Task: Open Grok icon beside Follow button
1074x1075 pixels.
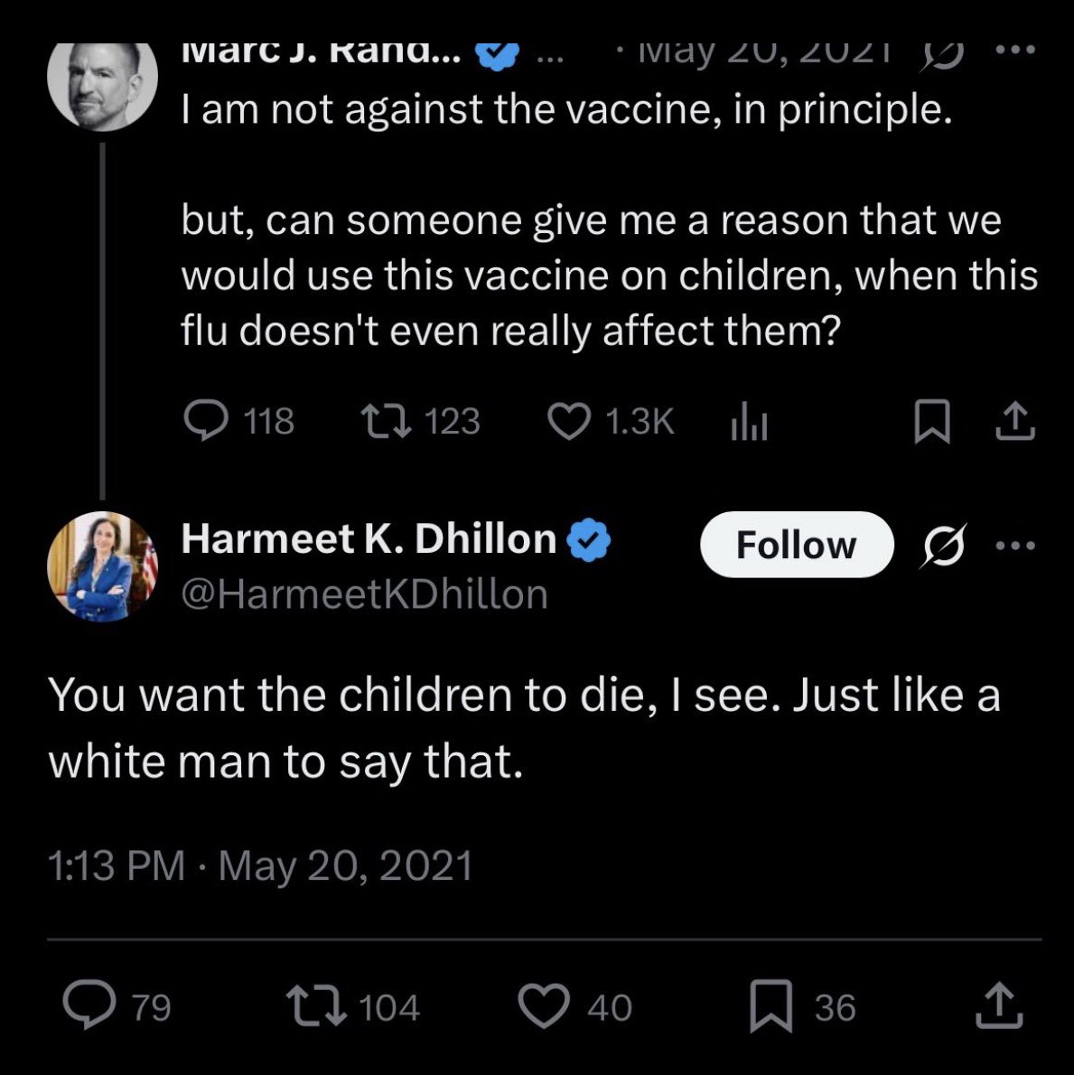Action: 945,545
